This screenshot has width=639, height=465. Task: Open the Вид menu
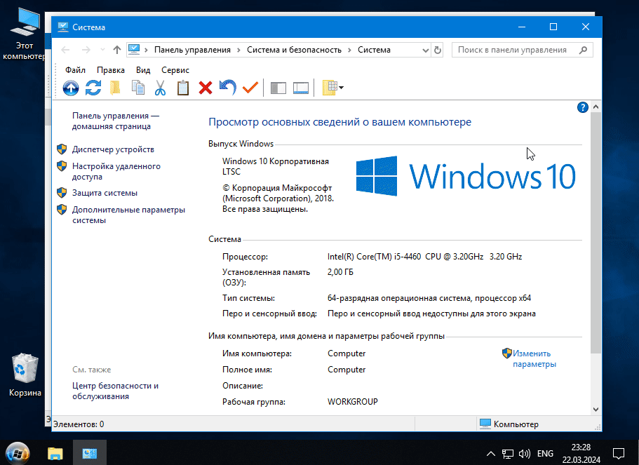(x=143, y=70)
